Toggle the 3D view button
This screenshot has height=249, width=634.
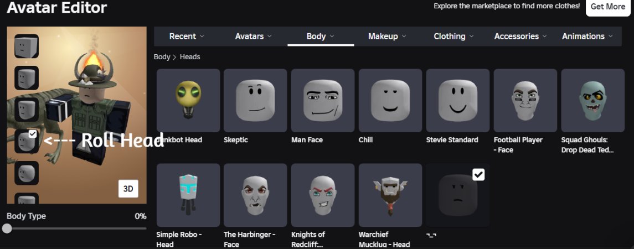(x=128, y=189)
